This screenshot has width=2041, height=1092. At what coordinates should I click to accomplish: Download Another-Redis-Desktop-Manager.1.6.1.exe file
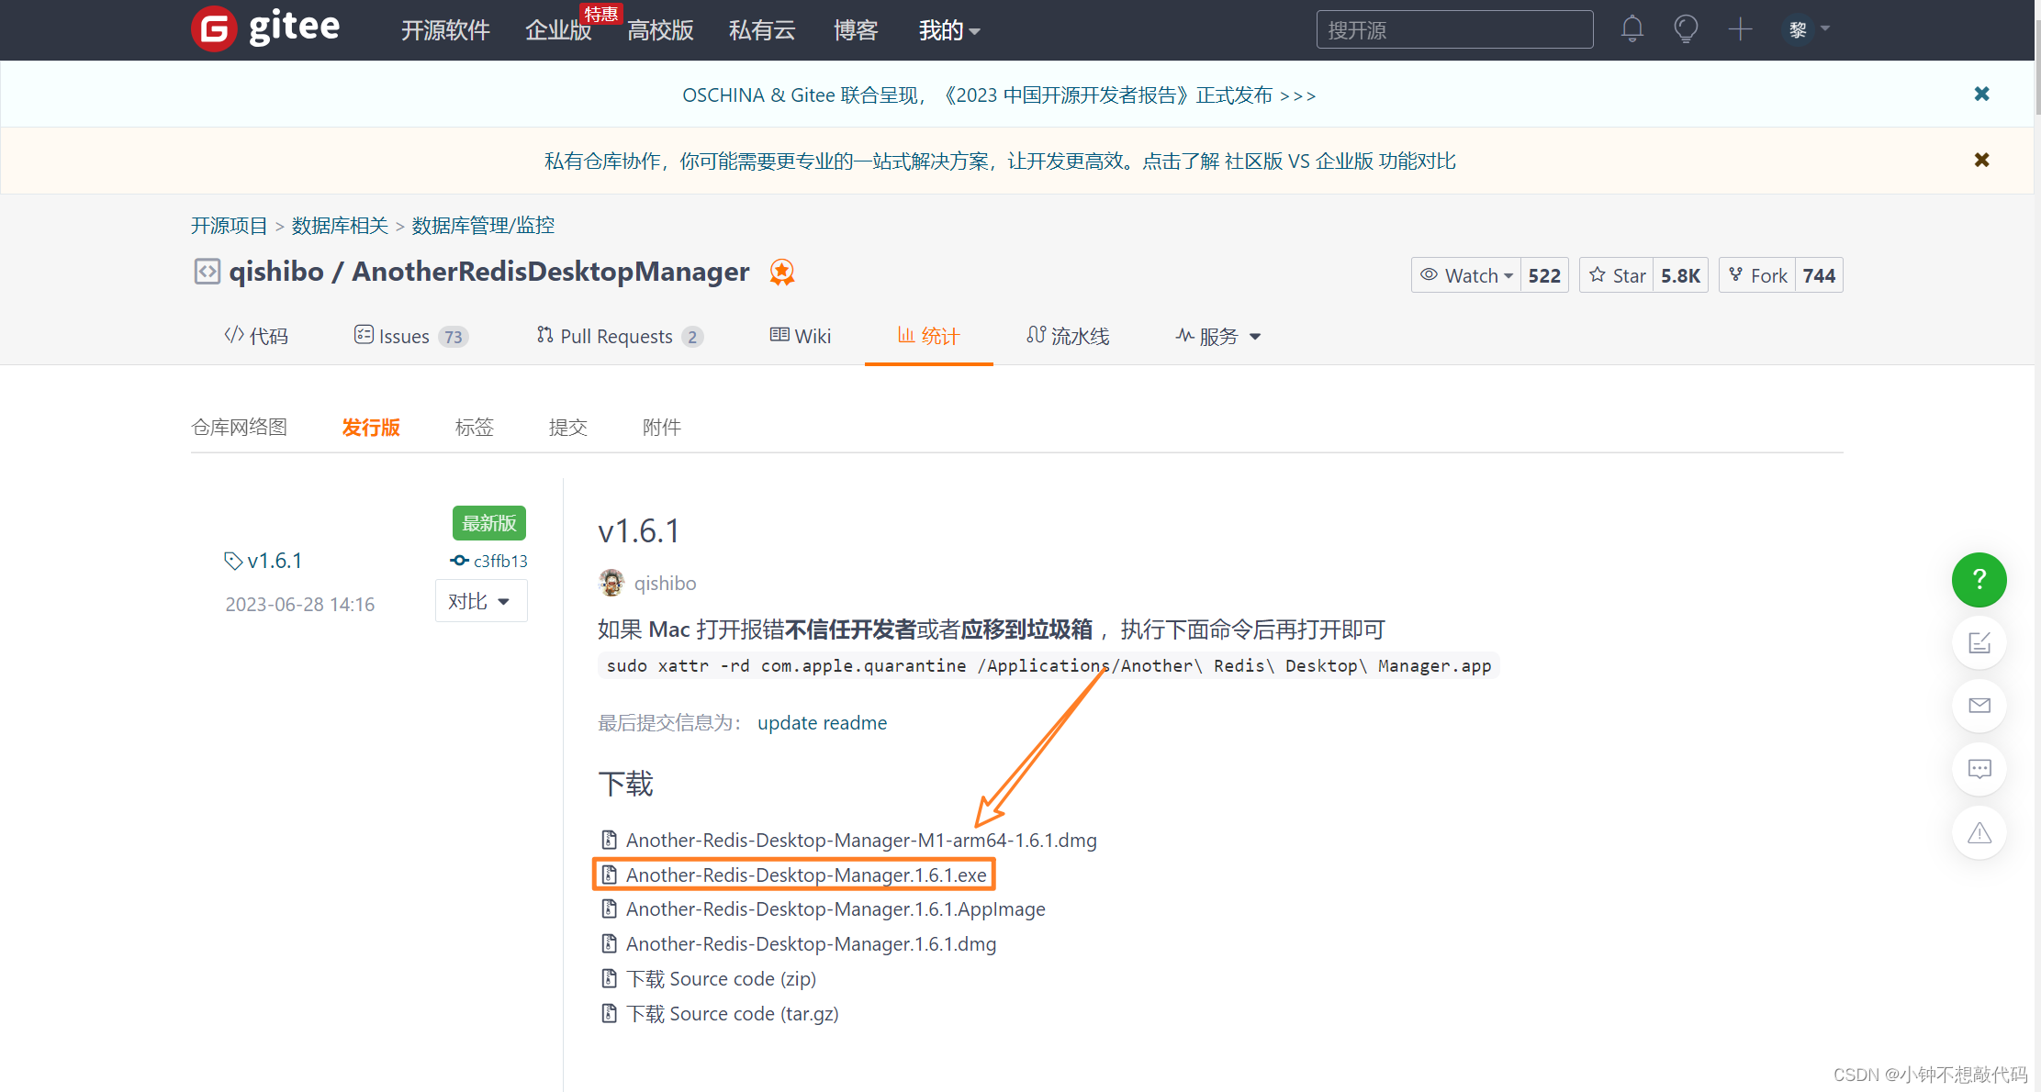tap(805, 875)
